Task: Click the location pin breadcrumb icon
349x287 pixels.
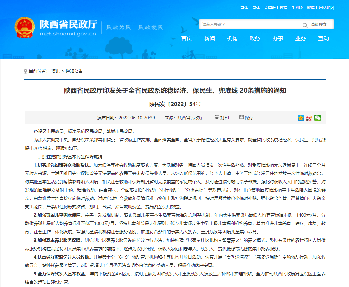Action: point(25,71)
